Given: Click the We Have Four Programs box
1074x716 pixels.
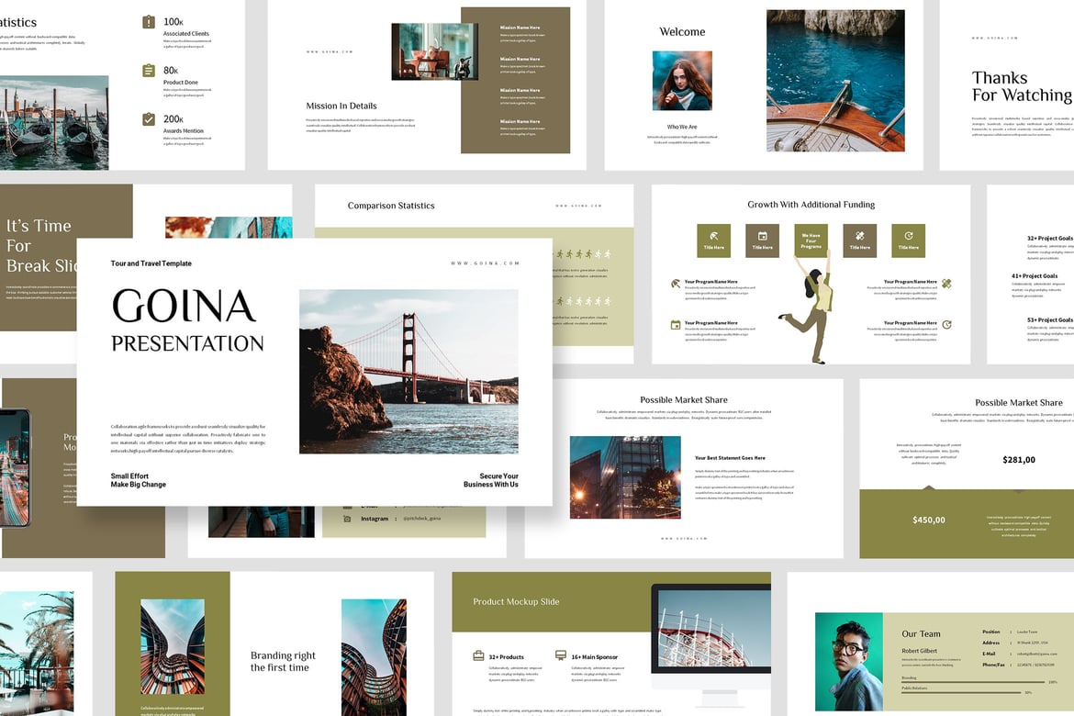Looking at the screenshot, I should tap(811, 241).
